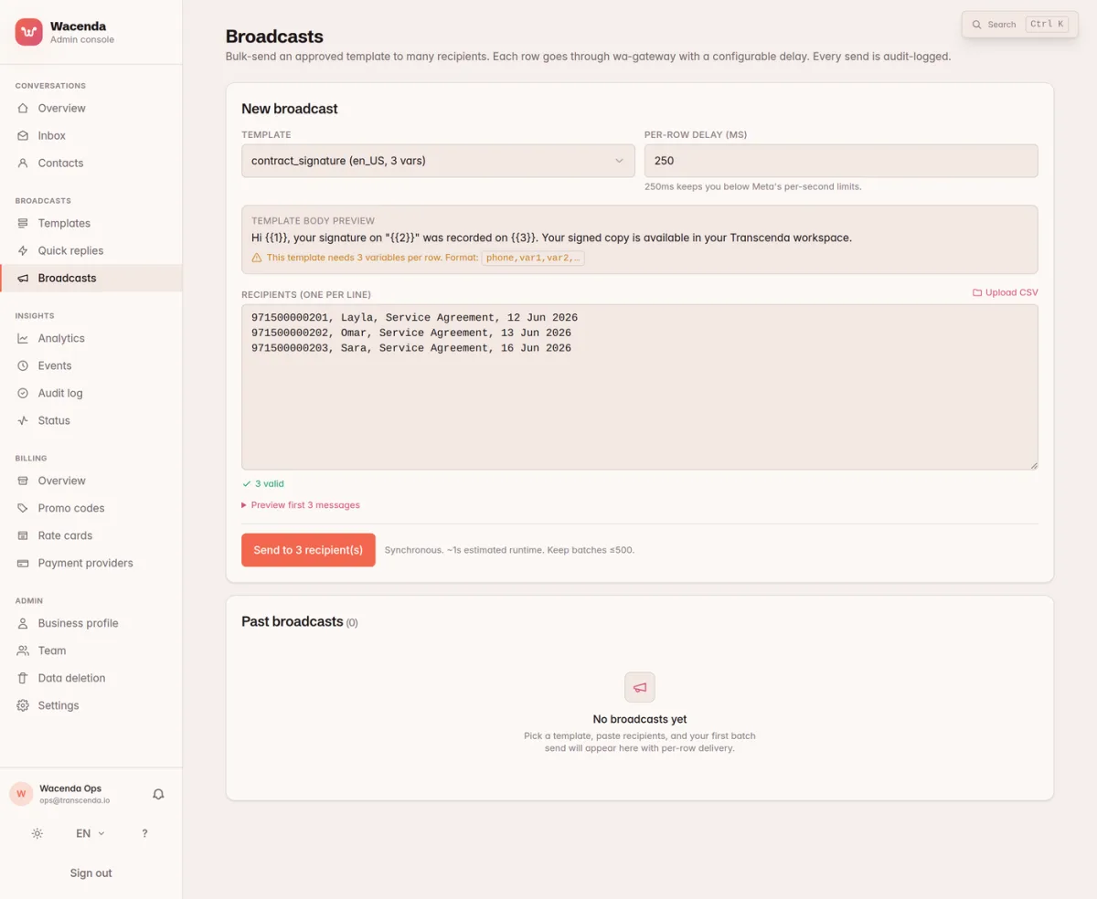Click the Past broadcasts heading
The height and width of the screenshot is (899, 1097).
click(x=293, y=621)
